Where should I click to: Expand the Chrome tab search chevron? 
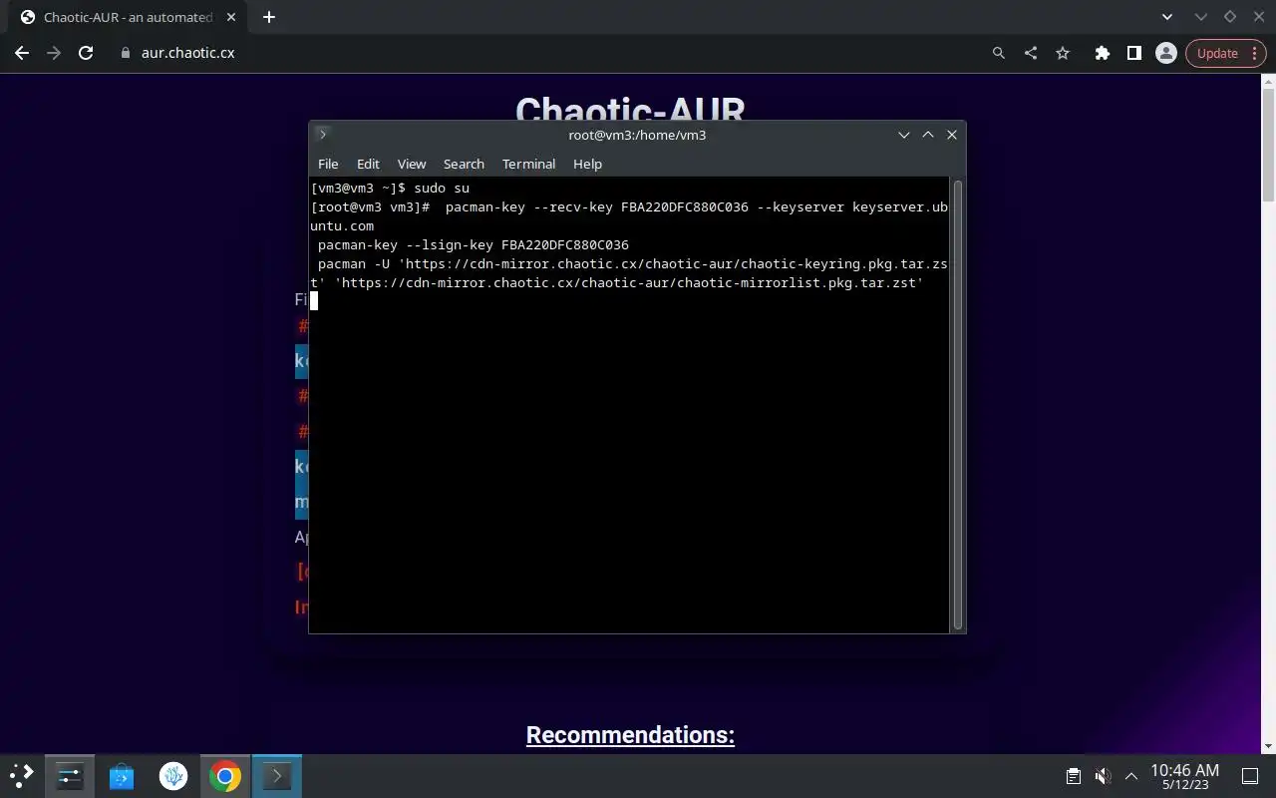1168,17
